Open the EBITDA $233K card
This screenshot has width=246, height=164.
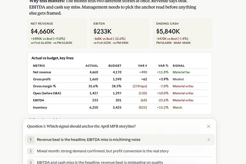pyautogui.click(x=120, y=33)
